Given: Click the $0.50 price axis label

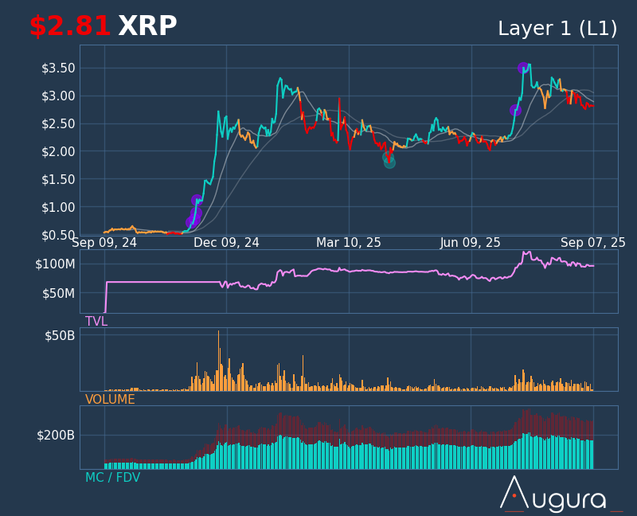Looking at the screenshot, I should pos(58,235).
